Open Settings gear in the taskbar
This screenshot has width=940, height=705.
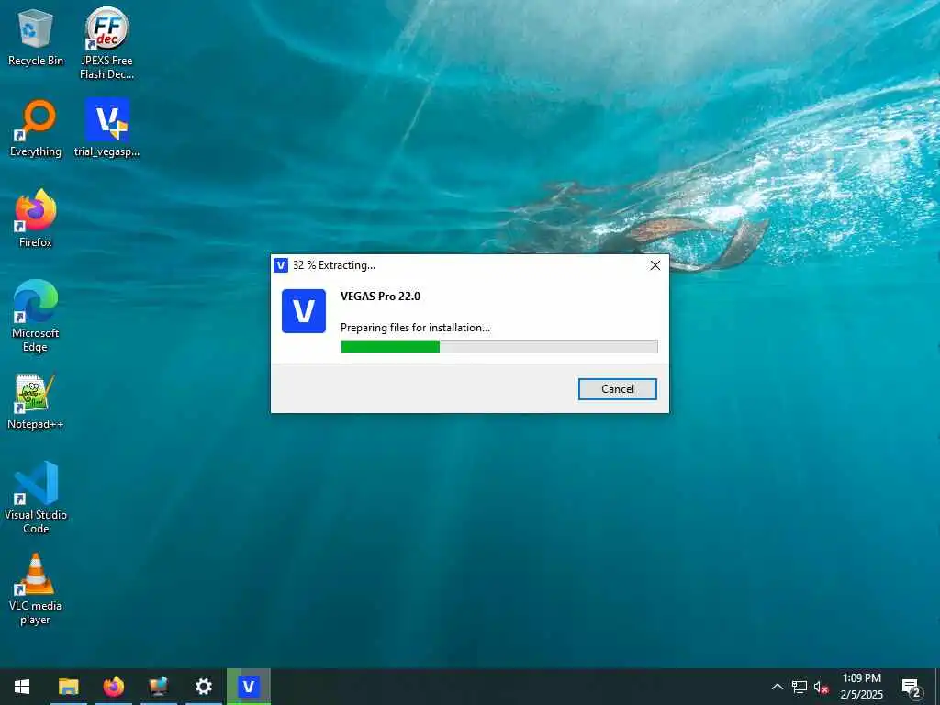pos(203,687)
